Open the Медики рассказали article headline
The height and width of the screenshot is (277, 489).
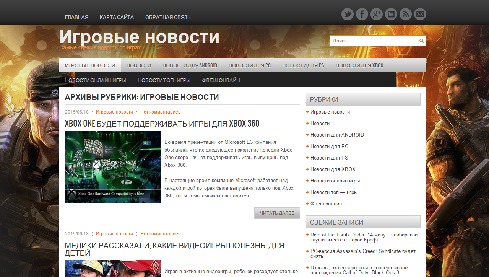[175, 249]
